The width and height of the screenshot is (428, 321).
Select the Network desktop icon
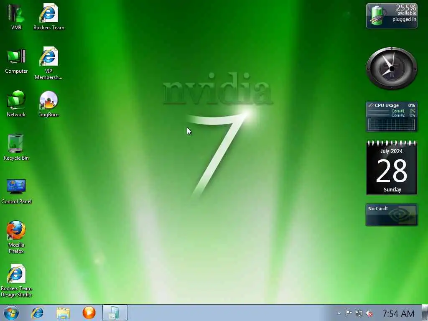click(16, 104)
